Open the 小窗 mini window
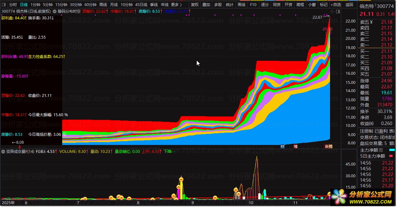 (312, 5)
